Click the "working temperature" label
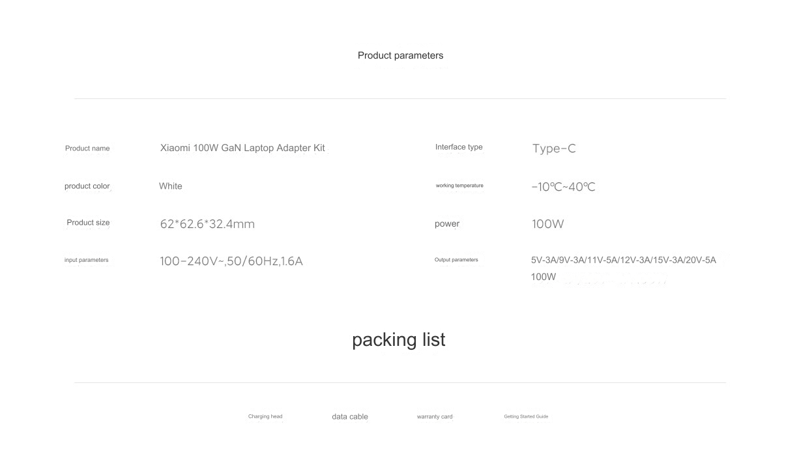 point(459,186)
